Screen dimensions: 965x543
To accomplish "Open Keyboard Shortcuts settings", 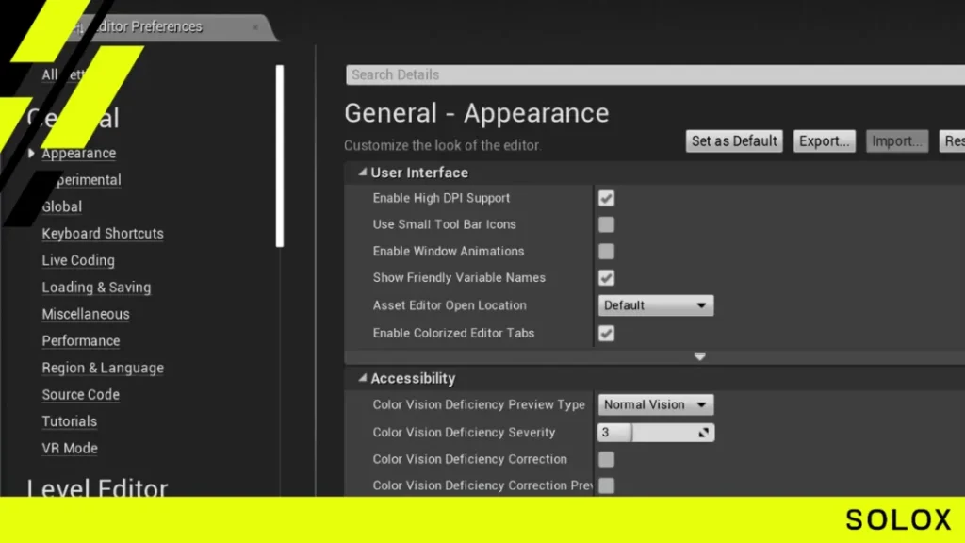I will click(103, 234).
